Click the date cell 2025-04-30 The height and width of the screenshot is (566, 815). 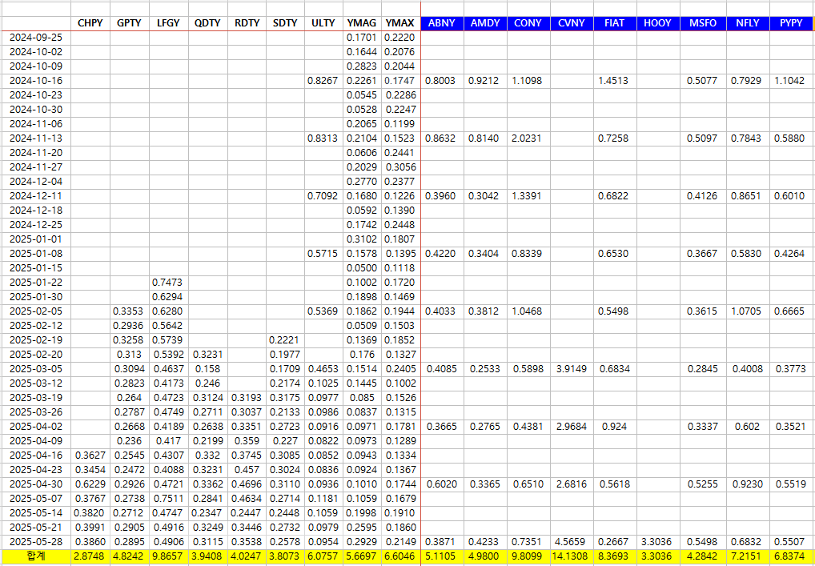pyautogui.click(x=36, y=484)
